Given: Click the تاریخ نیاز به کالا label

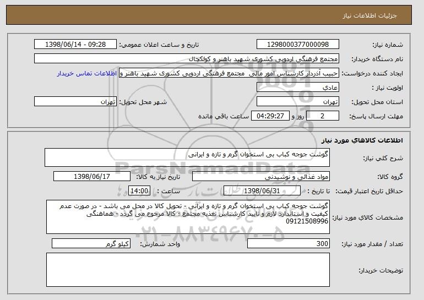Looking at the screenshot, I should pyautogui.click(x=158, y=177).
